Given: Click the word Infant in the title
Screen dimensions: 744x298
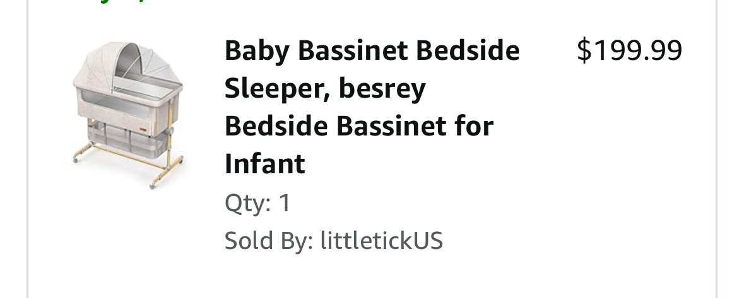Looking at the screenshot, I should (265, 164).
